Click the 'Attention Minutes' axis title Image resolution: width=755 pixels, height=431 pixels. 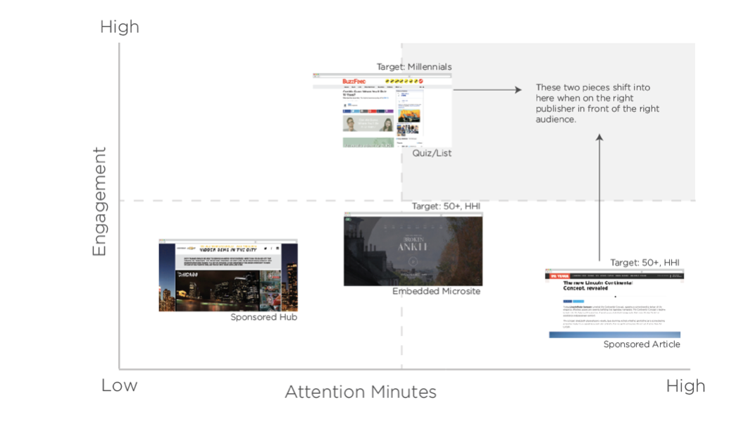(x=360, y=392)
